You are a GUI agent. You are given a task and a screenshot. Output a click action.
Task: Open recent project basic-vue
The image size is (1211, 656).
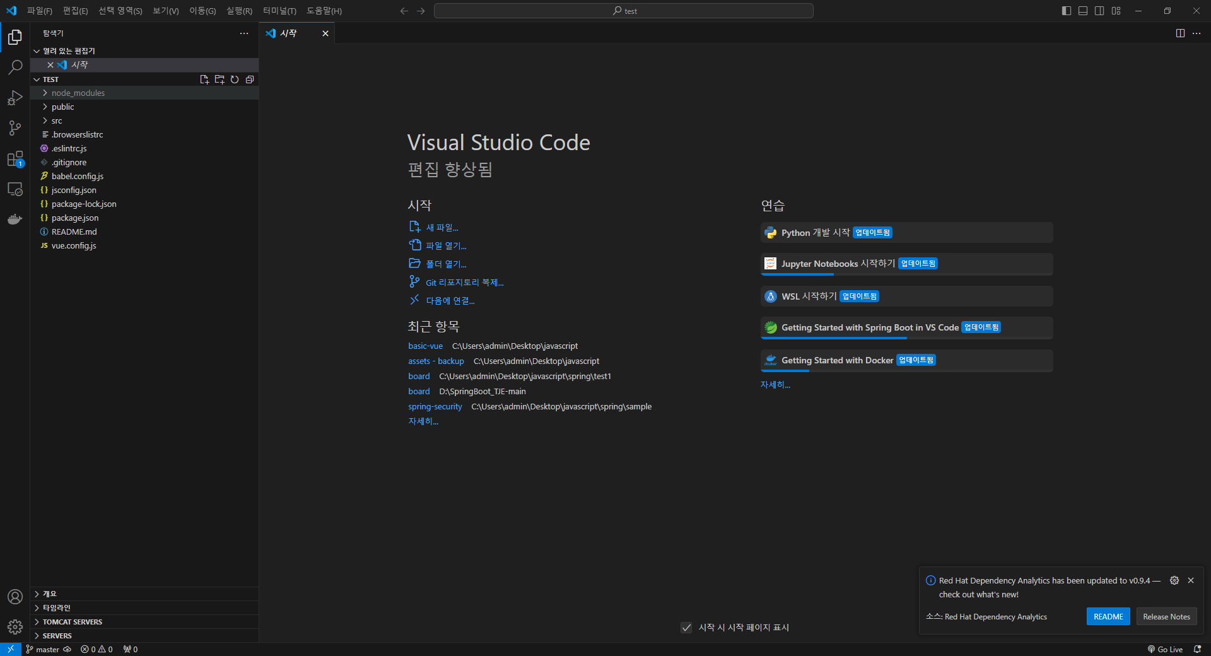pyautogui.click(x=425, y=346)
